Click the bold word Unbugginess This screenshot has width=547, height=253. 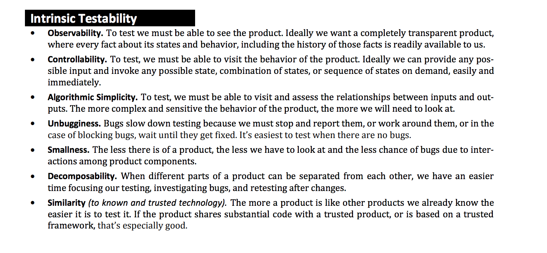pyautogui.click(x=74, y=124)
